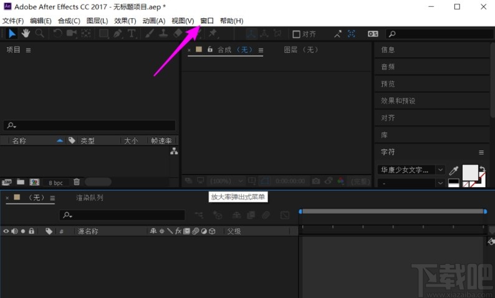The height and width of the screenshot is (298, 495).
Task: Select the Rotation tool
Action: (x=57, y=33)
